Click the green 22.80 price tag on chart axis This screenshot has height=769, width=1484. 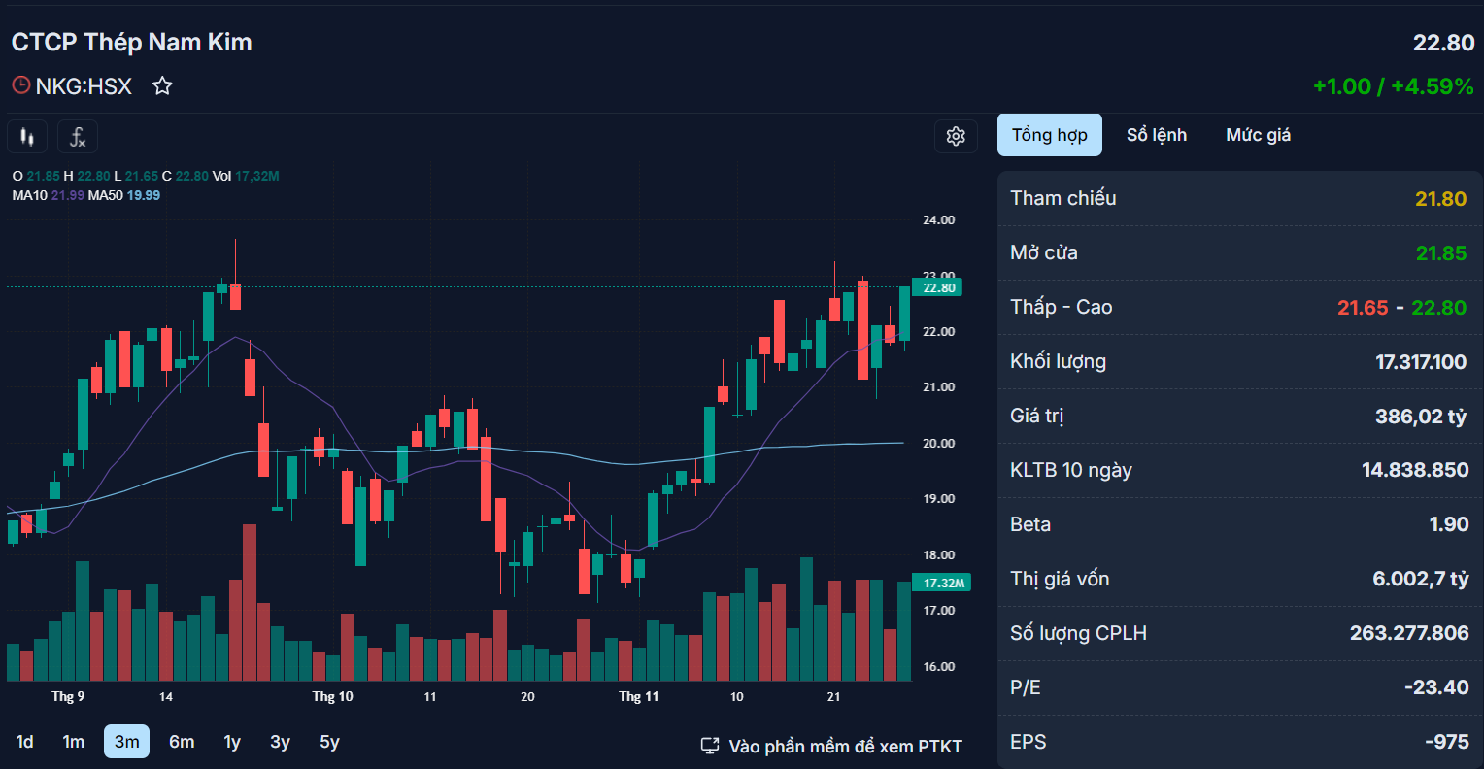coord(937,287)
